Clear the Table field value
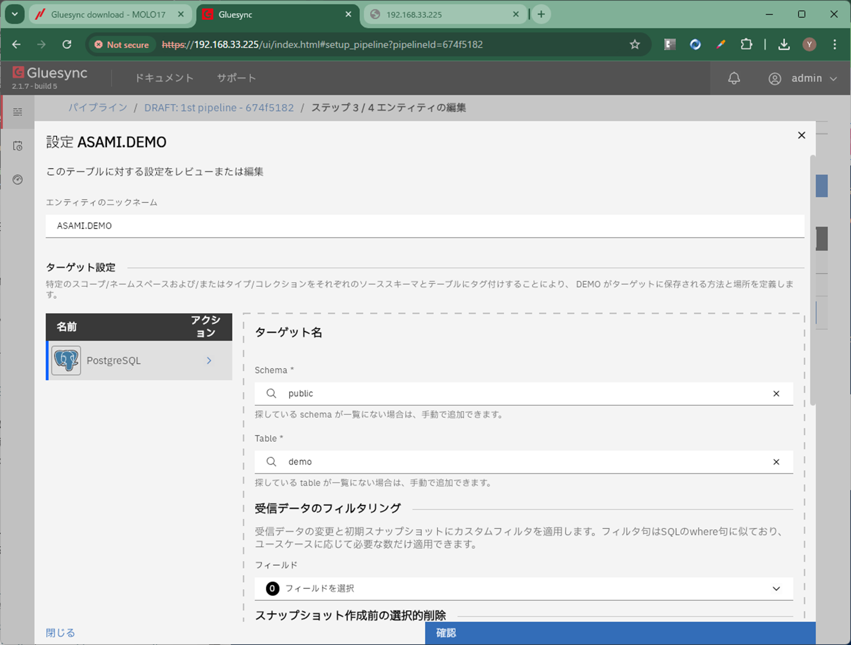This screenshot has height=645, width=851. (x=776, y=462)
